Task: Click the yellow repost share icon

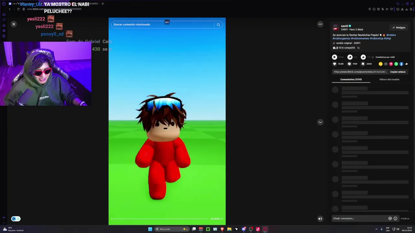Action: coord(381,64)
